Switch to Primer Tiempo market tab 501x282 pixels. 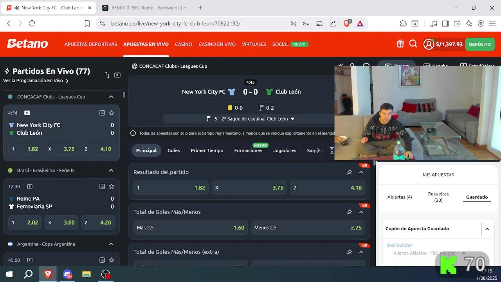207,150
